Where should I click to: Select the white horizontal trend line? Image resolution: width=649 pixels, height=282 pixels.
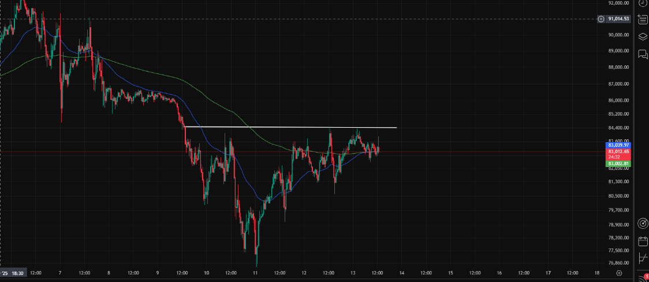290,127
